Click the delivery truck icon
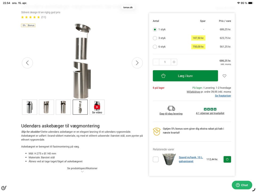The image size is (256, 192). tap(171, 108)
